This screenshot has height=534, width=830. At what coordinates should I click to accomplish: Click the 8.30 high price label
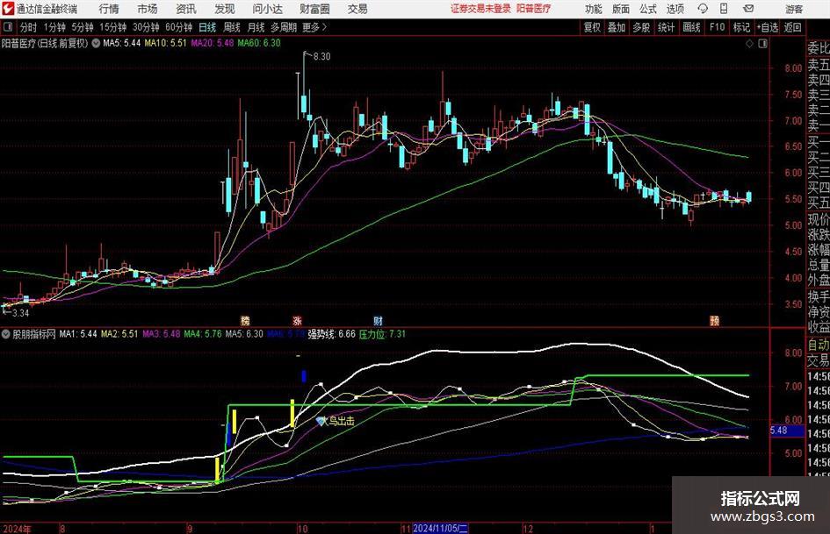pos(321,57)
